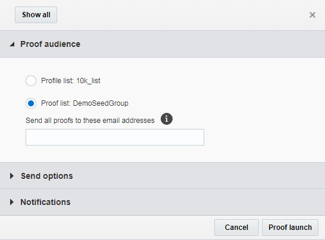The height and width of the screenshot is (240, 325).
Task: Select the Proof list radio button
Action: pyautogui.click(x=31, y=103)
